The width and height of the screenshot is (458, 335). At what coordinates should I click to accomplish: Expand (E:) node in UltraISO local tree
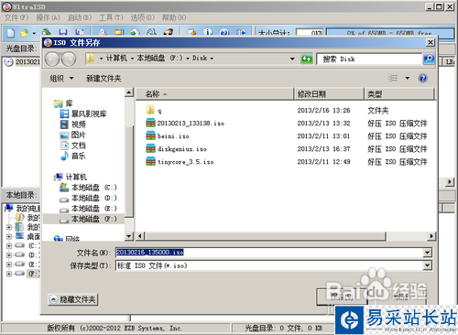point(9,265)
